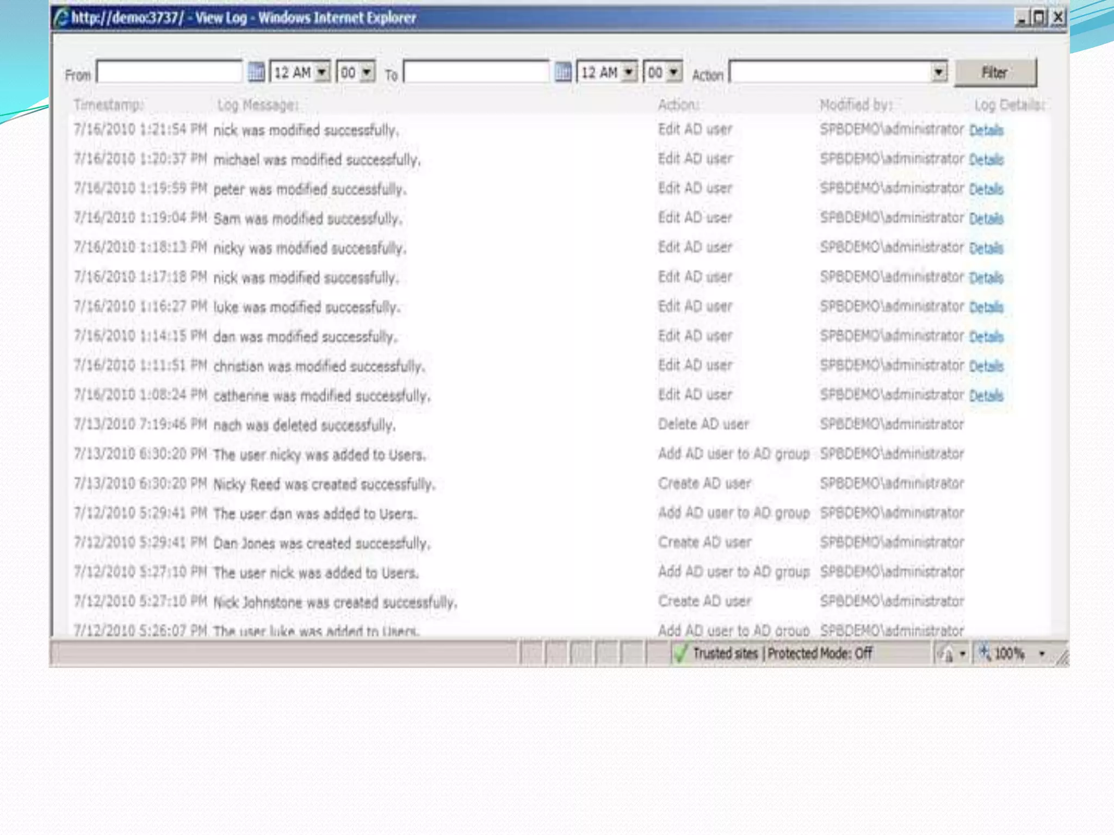Open Details for the michael modified entry
The image size is (1114, 835).
(x=986, y=160)
